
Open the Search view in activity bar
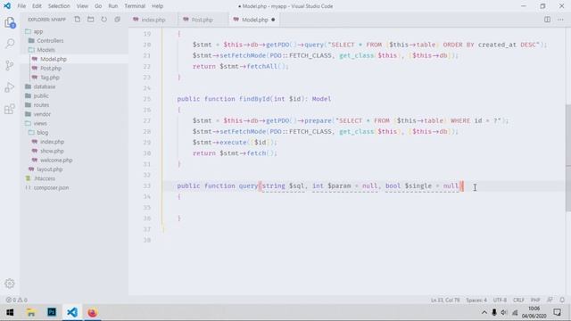click(10, 44)
